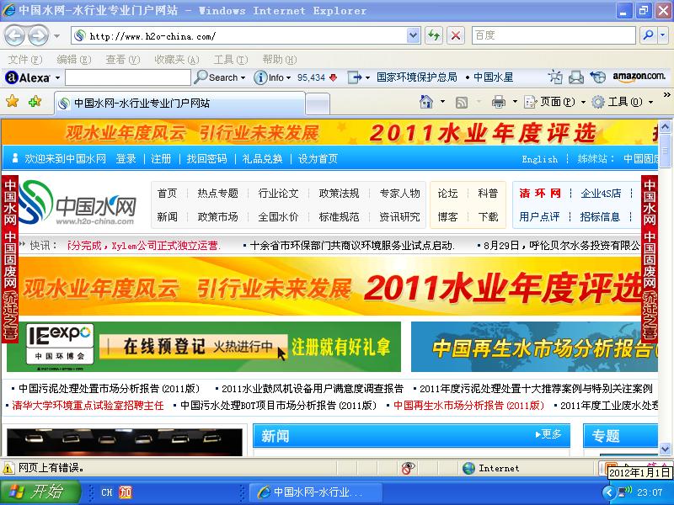Open the 编辑(E) menu
Viewport: 674px width, 505px height.
74,60
